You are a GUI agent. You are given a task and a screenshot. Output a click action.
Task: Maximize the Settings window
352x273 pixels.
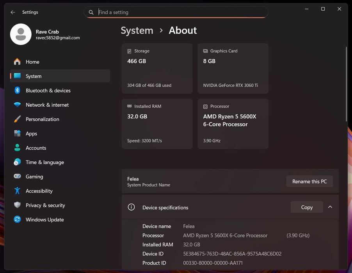pyautogui.click(x=323, y=9)
